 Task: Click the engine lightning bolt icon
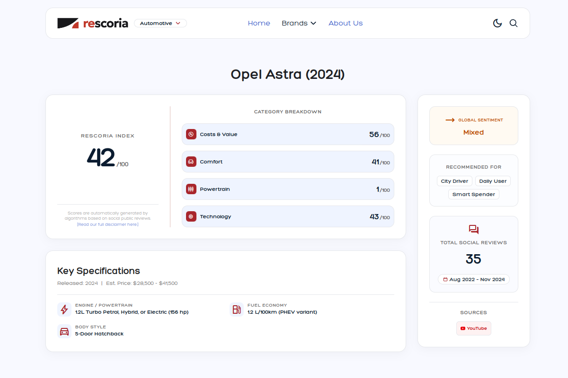[x=64, y=309]
